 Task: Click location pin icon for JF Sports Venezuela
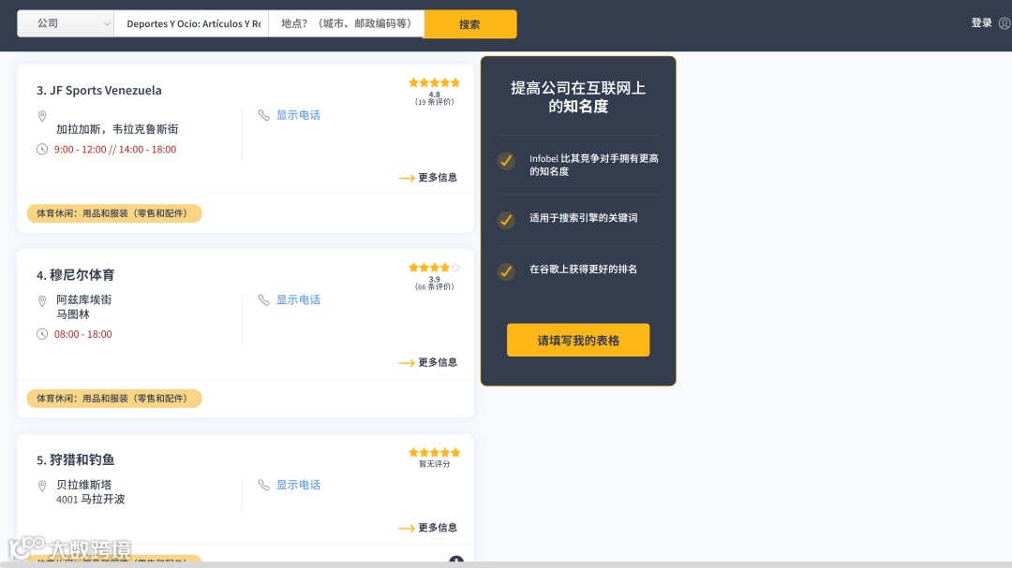point(42,116)
